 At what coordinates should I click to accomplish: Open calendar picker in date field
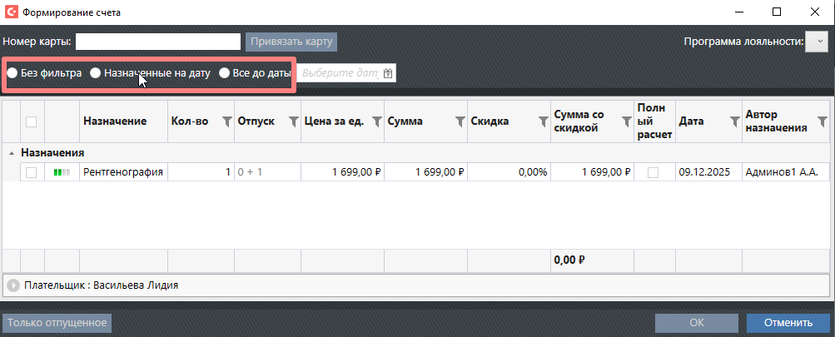[388, 73]
